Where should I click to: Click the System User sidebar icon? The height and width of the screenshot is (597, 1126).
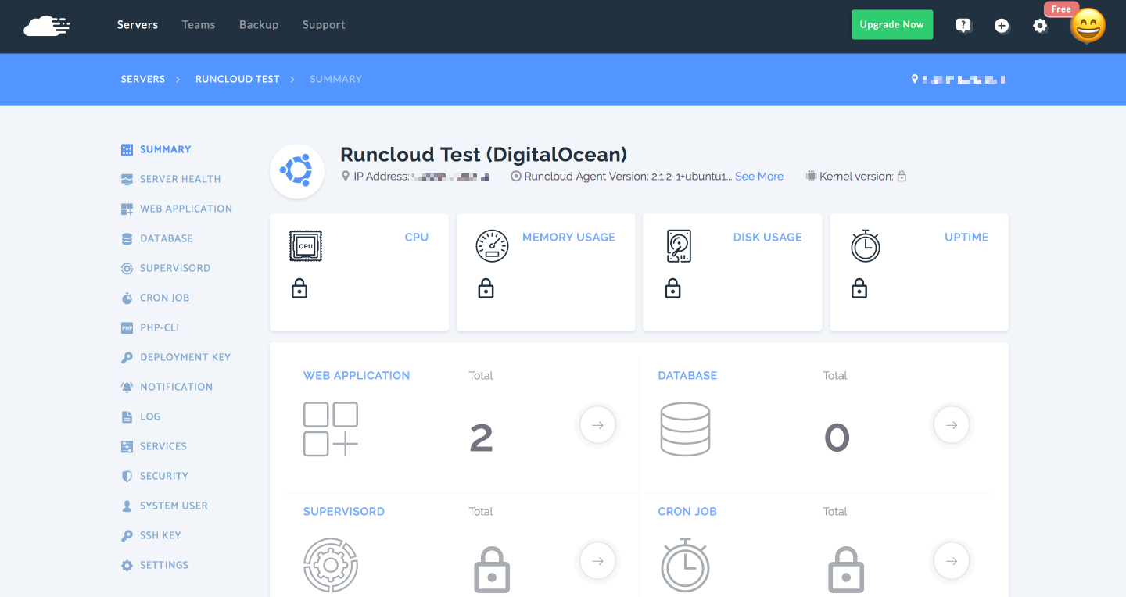tap(127, 506)
